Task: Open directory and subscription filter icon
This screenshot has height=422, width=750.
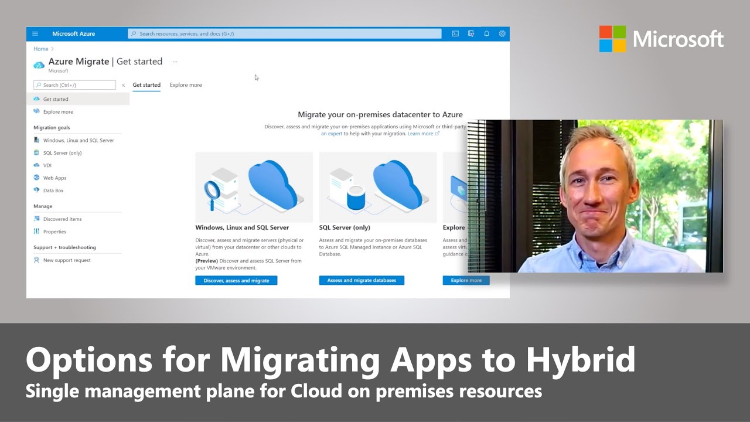Action: tap(471, 33)
